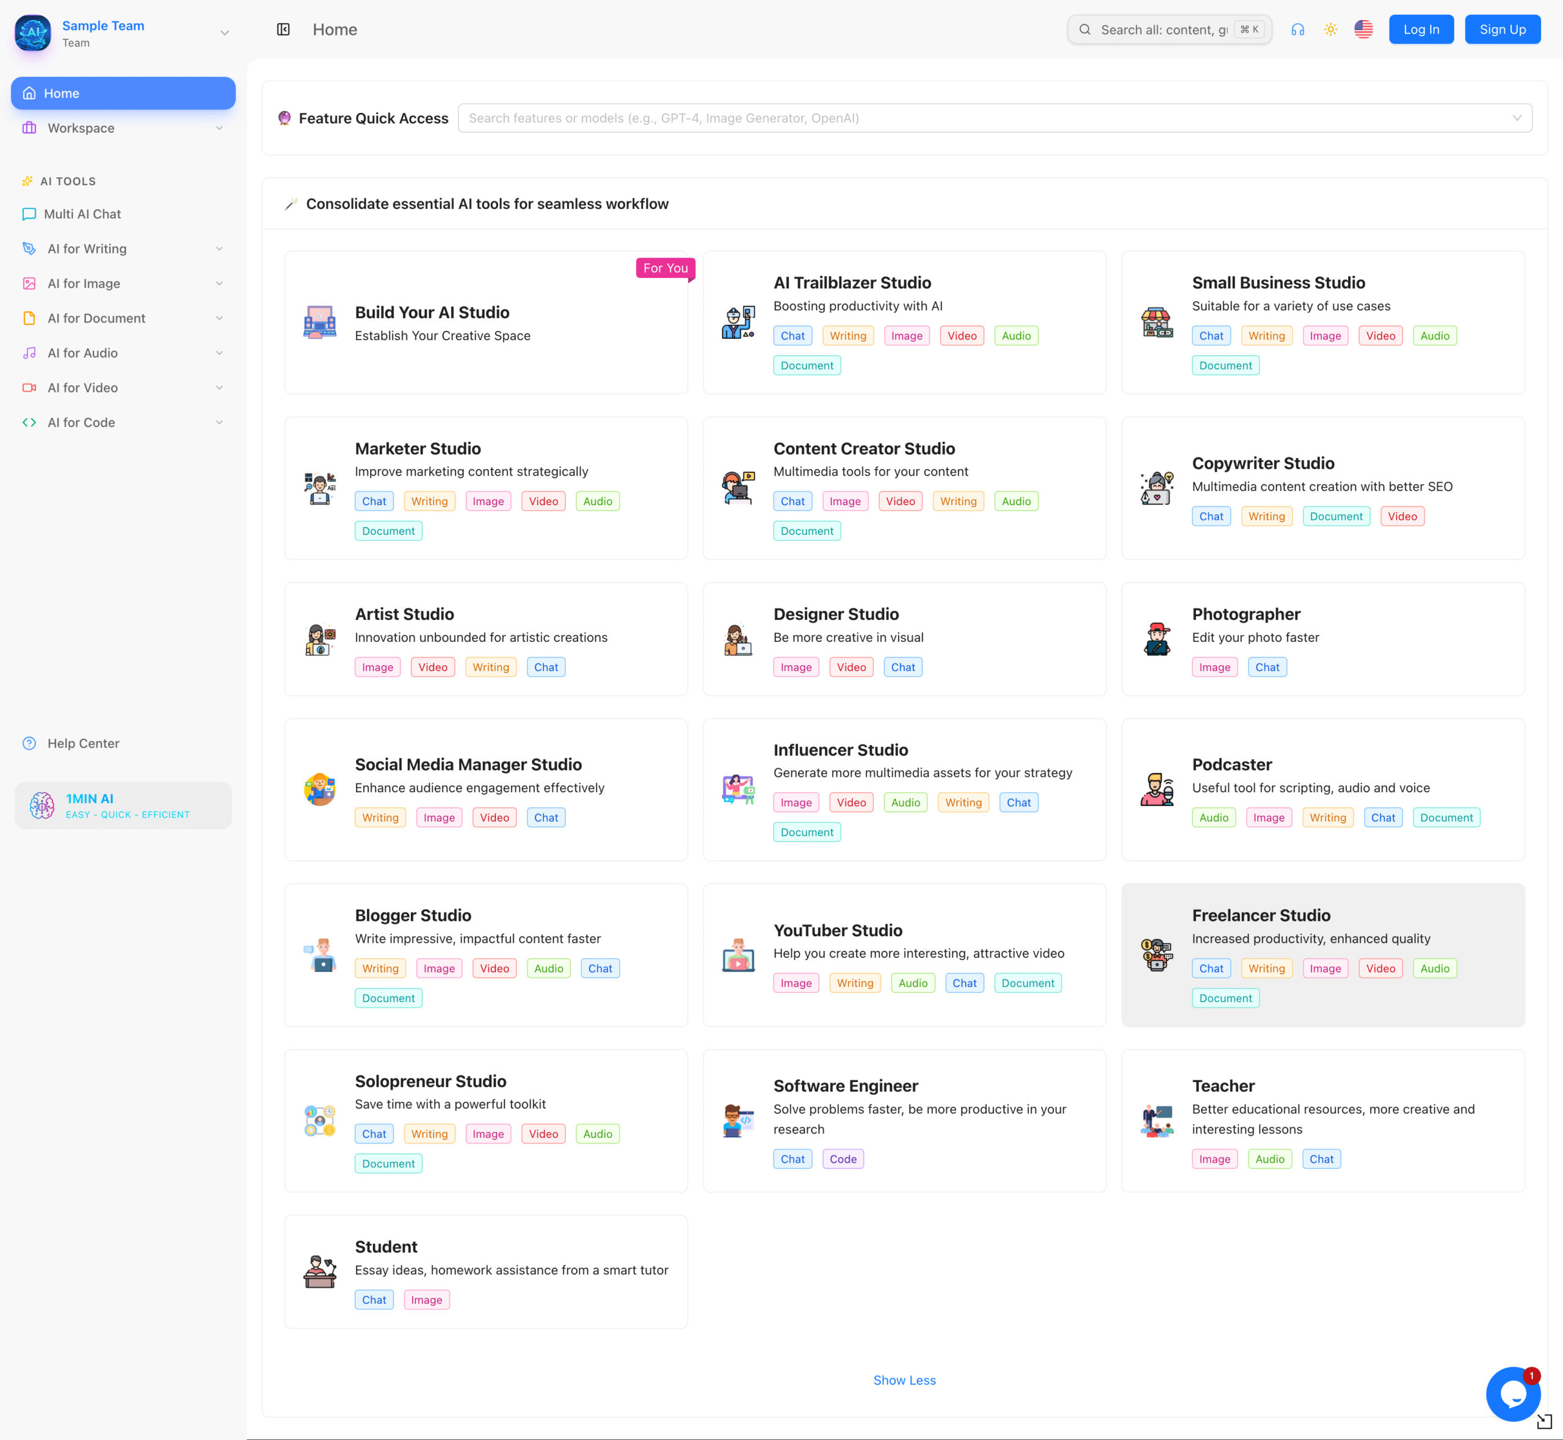The height and width of the screenshot is (1440, 1563).
Task: Select the AI for Image sidebar icon
Action: click(29, 283)
